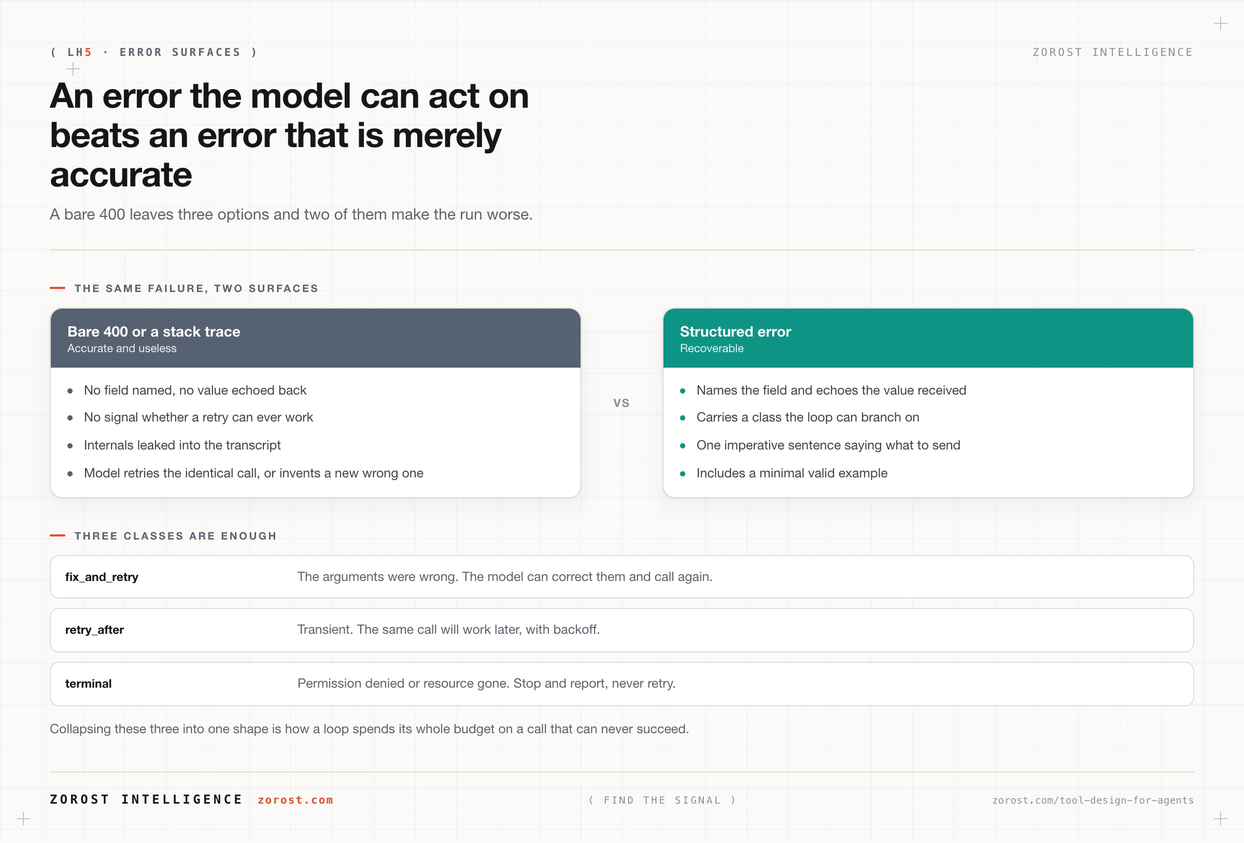This screenshot has height=843, width=1244.
Task: Click bullet 'Carries a class the loop can branch on'
Action: click(x=808, y=417)
